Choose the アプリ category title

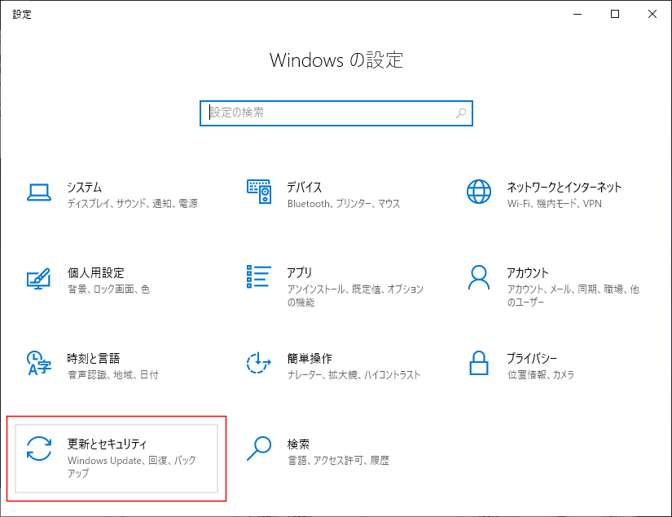tap(300, 273)
